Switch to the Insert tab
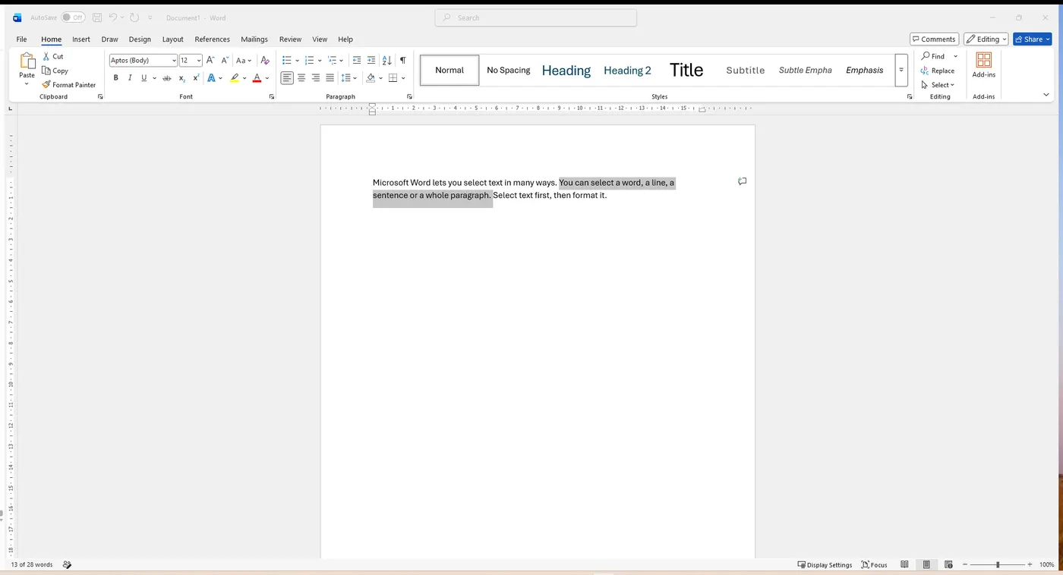 point(81,39)
